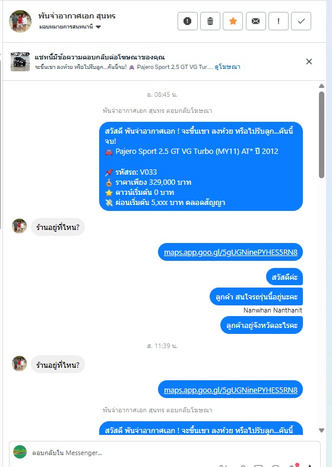Close the ad reply banner
Screen dimensions: 332x467
[x=309, y=62]
